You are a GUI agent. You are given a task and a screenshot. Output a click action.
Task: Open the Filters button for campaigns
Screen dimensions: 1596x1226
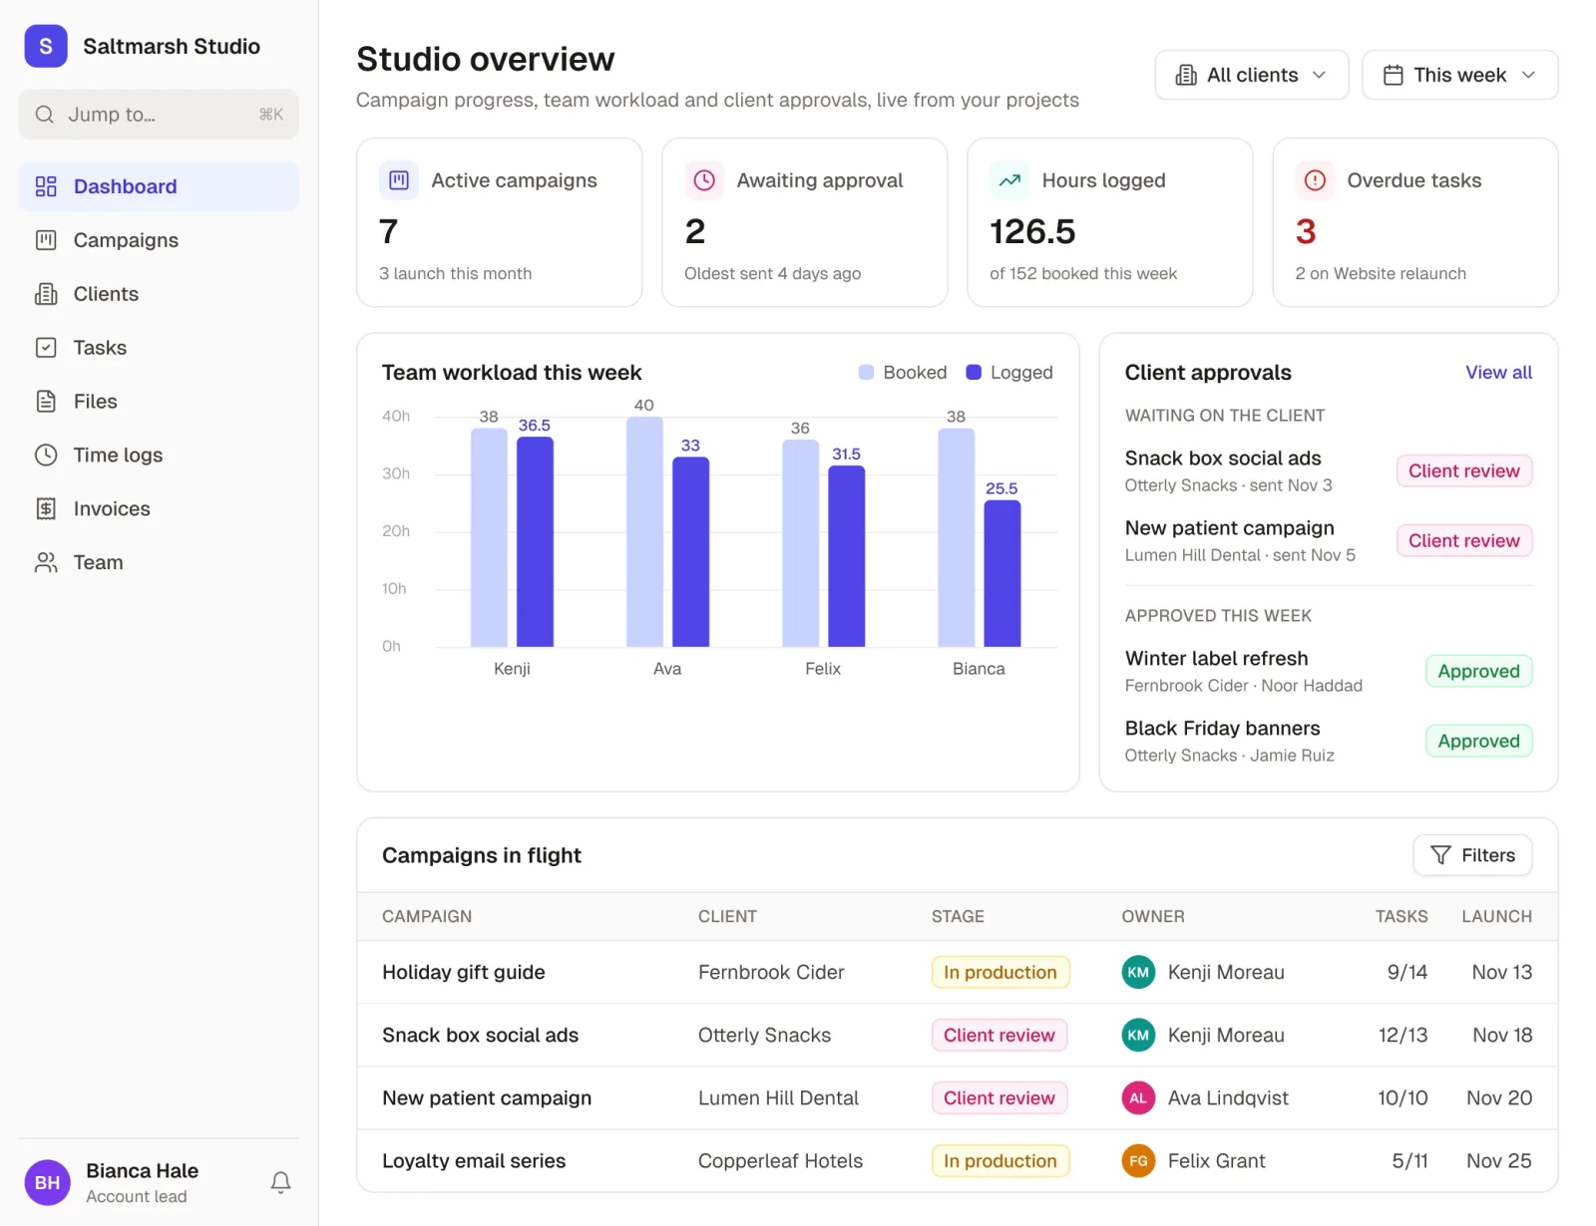click(1472, 855)
